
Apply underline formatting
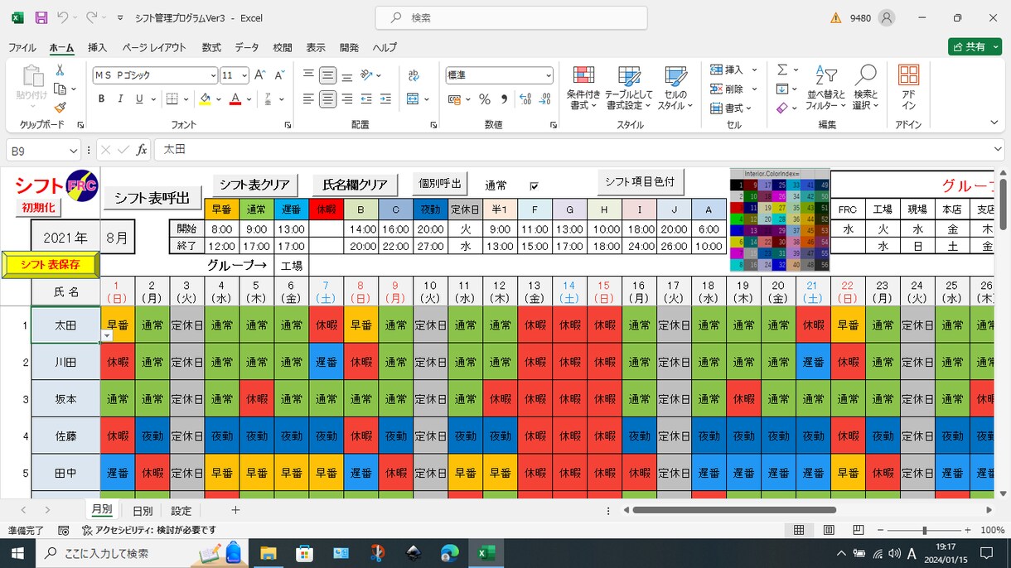pos(139,99)
